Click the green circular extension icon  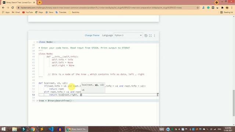pyautogui.click(x=208, y=8)
